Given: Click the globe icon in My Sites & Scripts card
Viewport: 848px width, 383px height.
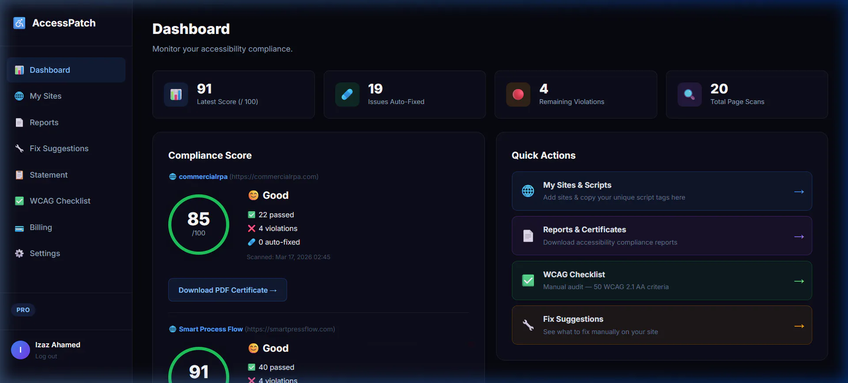Looking at the screenshot, I should [528, 191].
